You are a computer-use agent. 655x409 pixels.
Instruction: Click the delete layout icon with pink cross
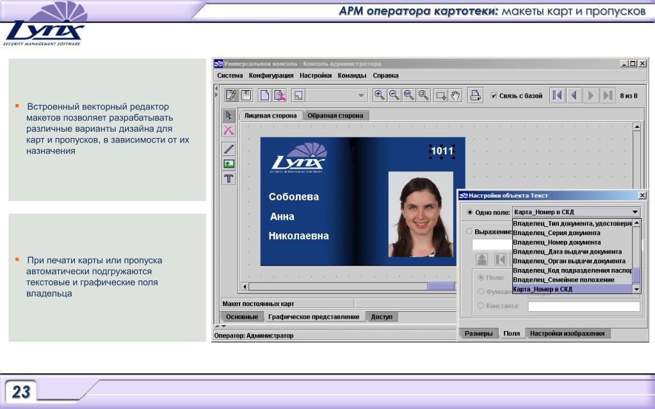(280, 95)
